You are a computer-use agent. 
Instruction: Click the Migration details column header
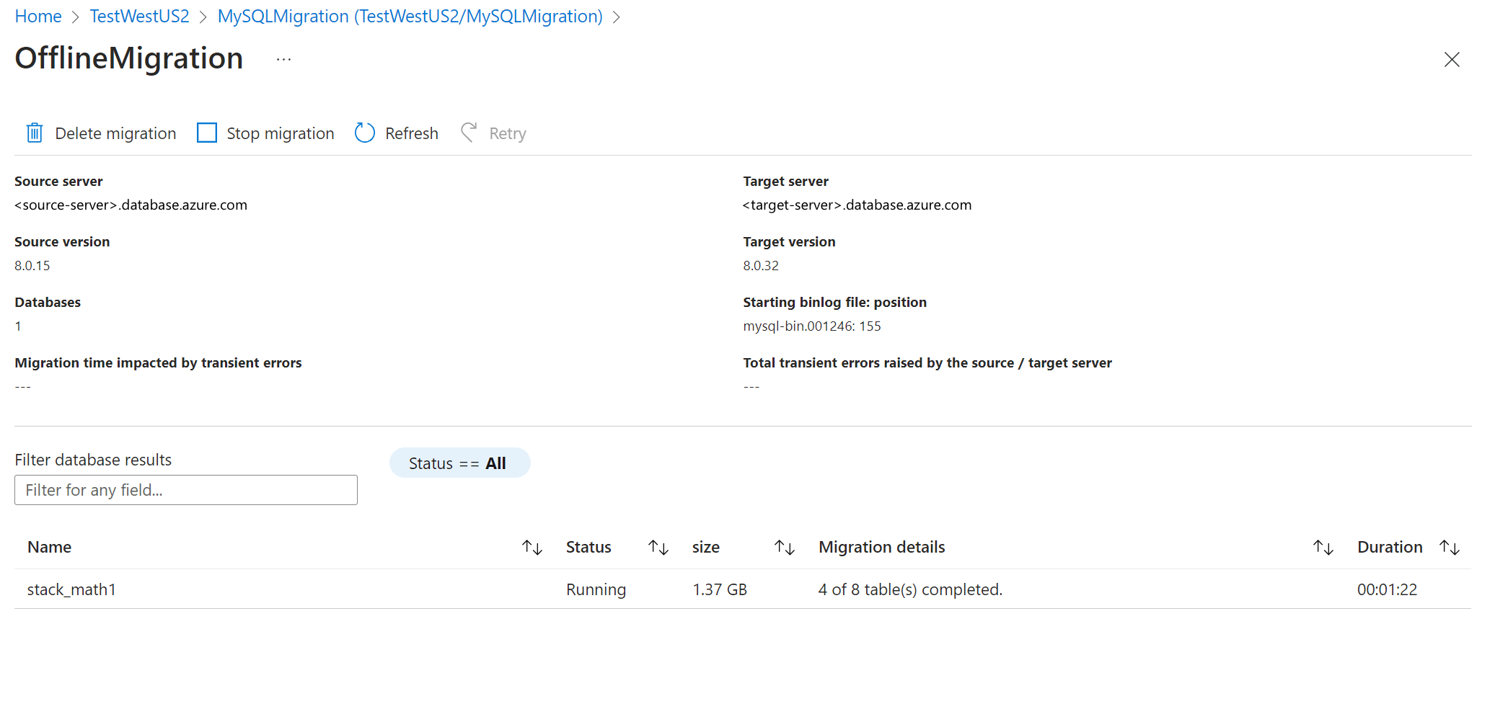(x=881, y=547)
